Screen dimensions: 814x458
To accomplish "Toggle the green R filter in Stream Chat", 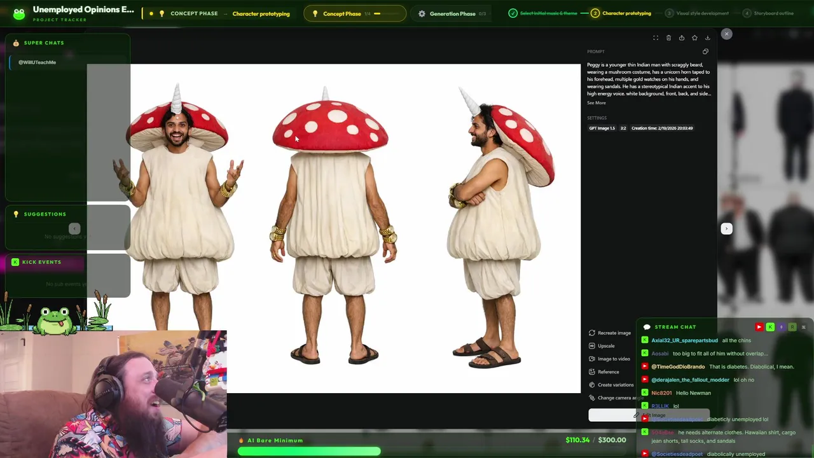I will pos(792,327).
